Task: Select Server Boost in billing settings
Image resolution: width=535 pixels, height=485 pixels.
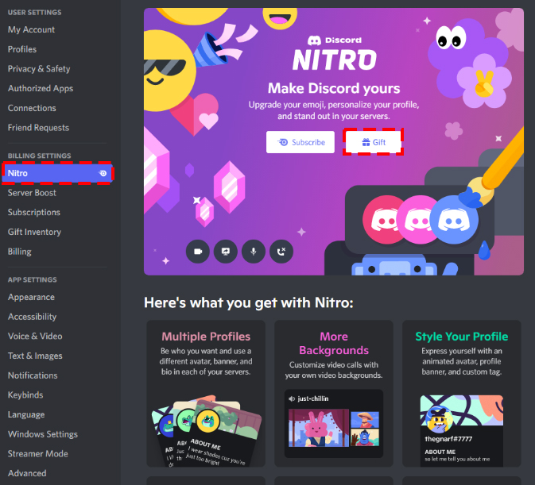Action: coord(32,193)
